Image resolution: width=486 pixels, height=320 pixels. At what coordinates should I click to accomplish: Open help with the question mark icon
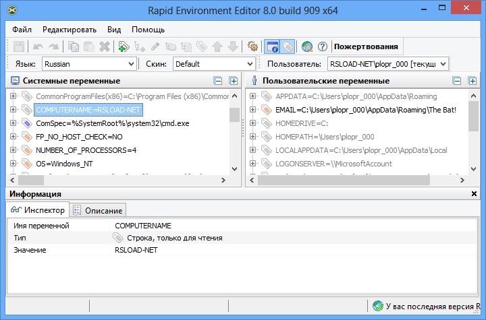323,46
